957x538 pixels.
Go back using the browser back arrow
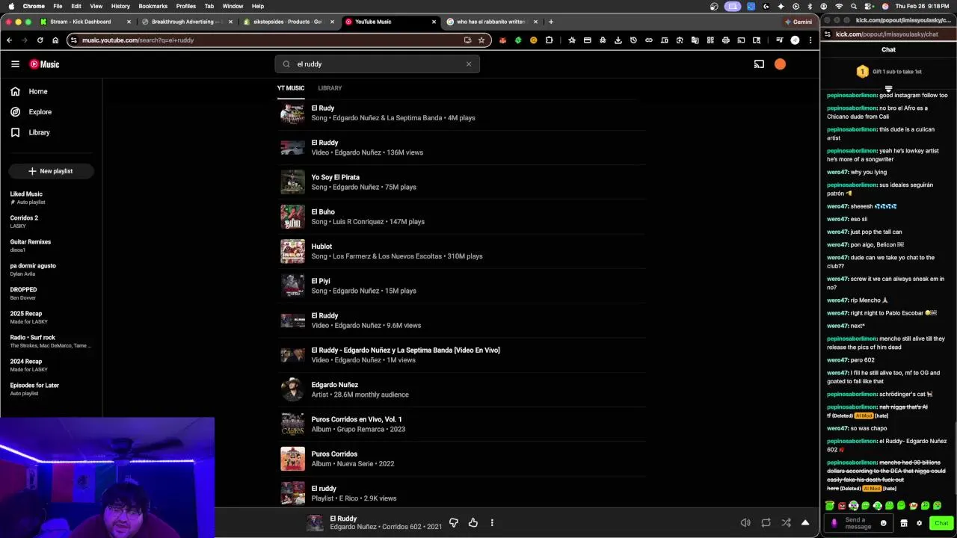tap(9, 40)
